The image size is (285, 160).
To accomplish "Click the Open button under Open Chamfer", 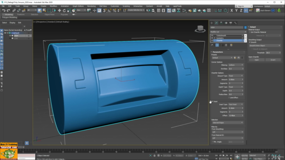I will [256, 60].
